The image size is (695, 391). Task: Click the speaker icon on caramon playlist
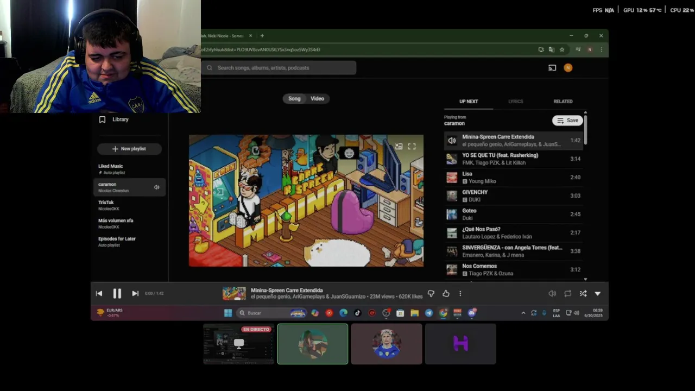156,187
